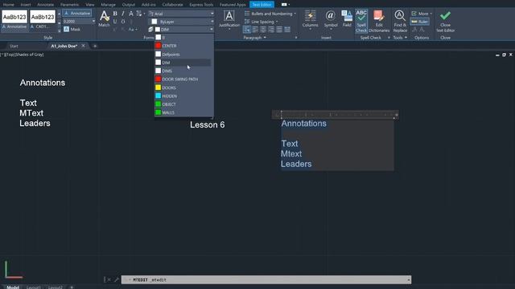This screenshot has height=289, width=515.
Task: Switch to the Text Editor ribbon tab
Action: coord(262,5)
